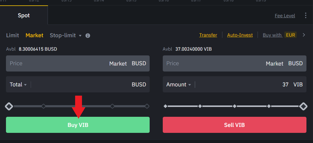Switch to the Limit order tab
The width and height of the screenshot is (313, 143).
13,35
